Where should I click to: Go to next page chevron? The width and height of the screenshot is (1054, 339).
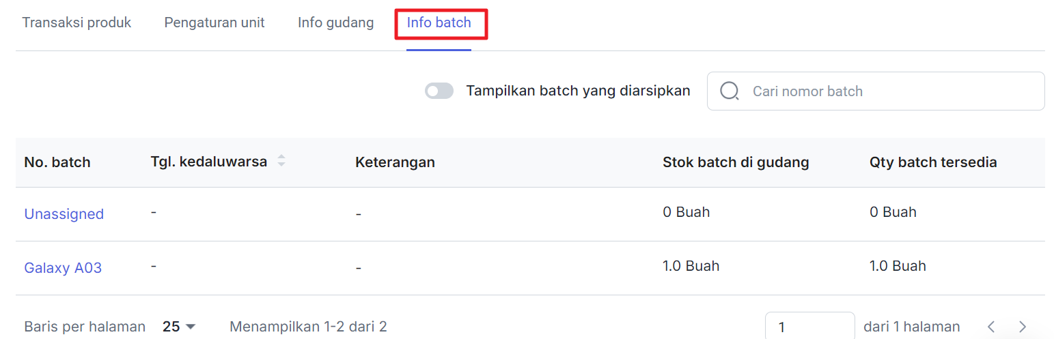[x=1023, y=327]
